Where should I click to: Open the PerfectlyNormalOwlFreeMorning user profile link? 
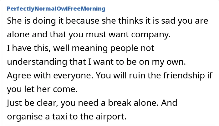[x=56, y=9]
